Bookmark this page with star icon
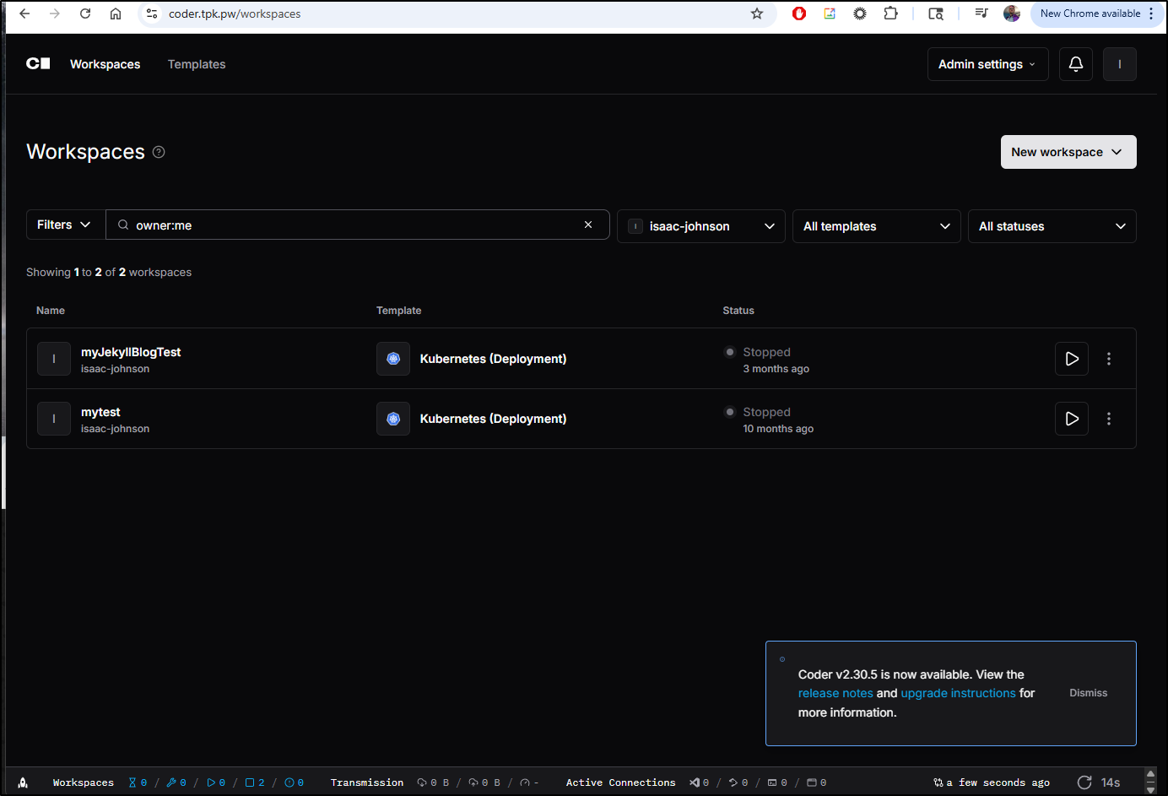Viewport: 1168px width, 796px height. pyautogui.click(x=756, y=14)
